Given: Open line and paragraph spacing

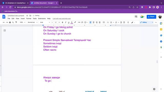Looking at the screenshot, I should click(x=104, y=22).
